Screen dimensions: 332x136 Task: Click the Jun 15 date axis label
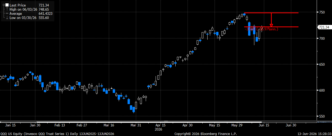point(264,125)
